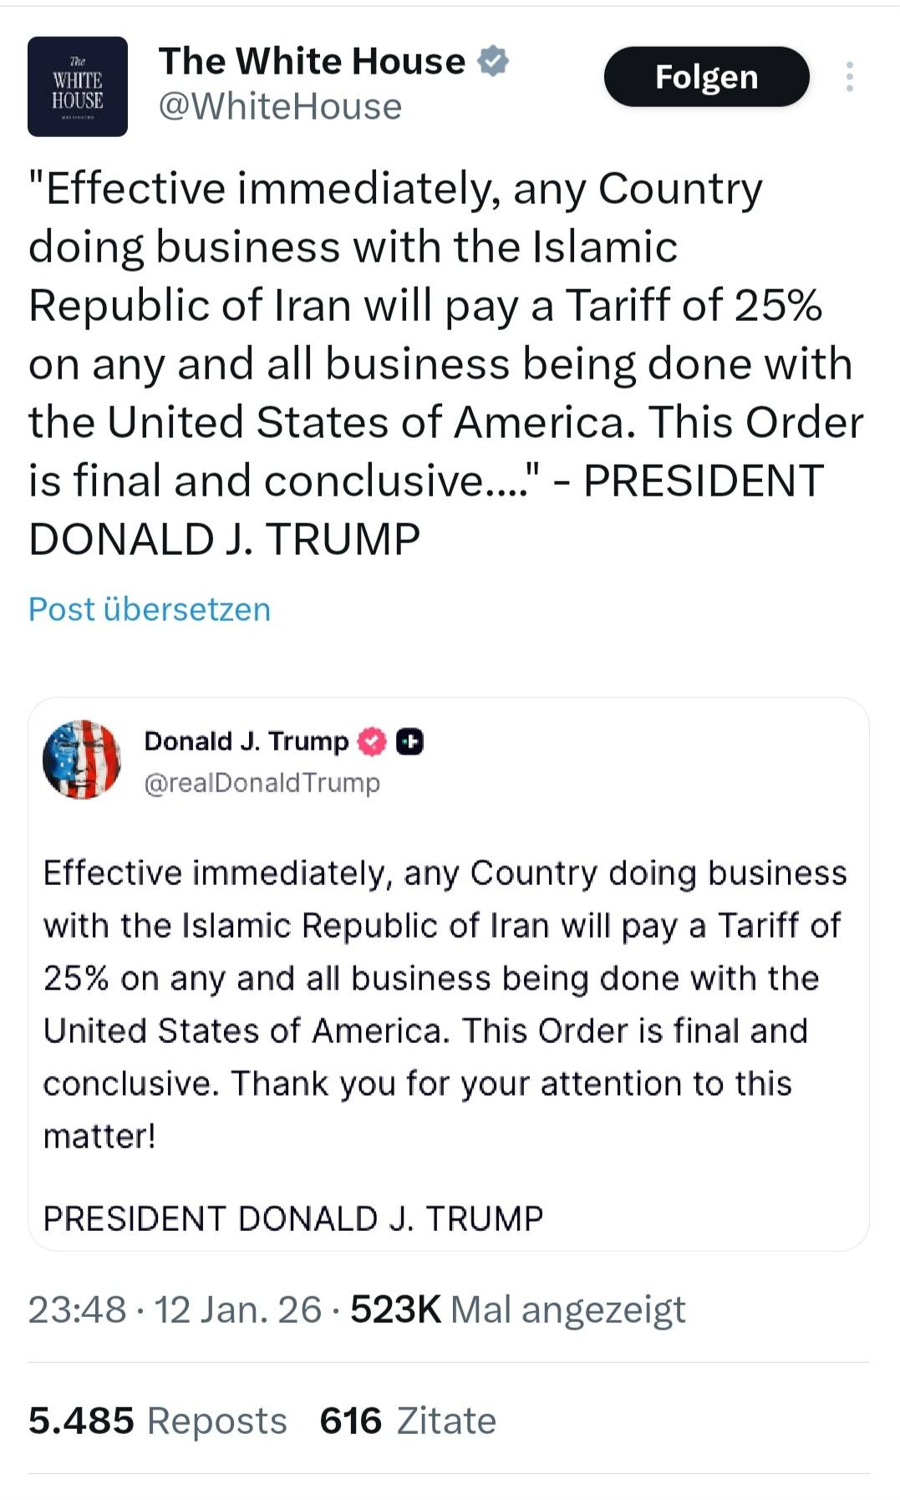The image size is (900, 1500).
Task: Open the three-dot more options menu
Action: tap(849, 77)
